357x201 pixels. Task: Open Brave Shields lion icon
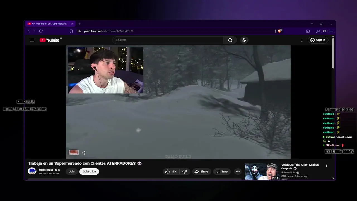pos(280,31)
